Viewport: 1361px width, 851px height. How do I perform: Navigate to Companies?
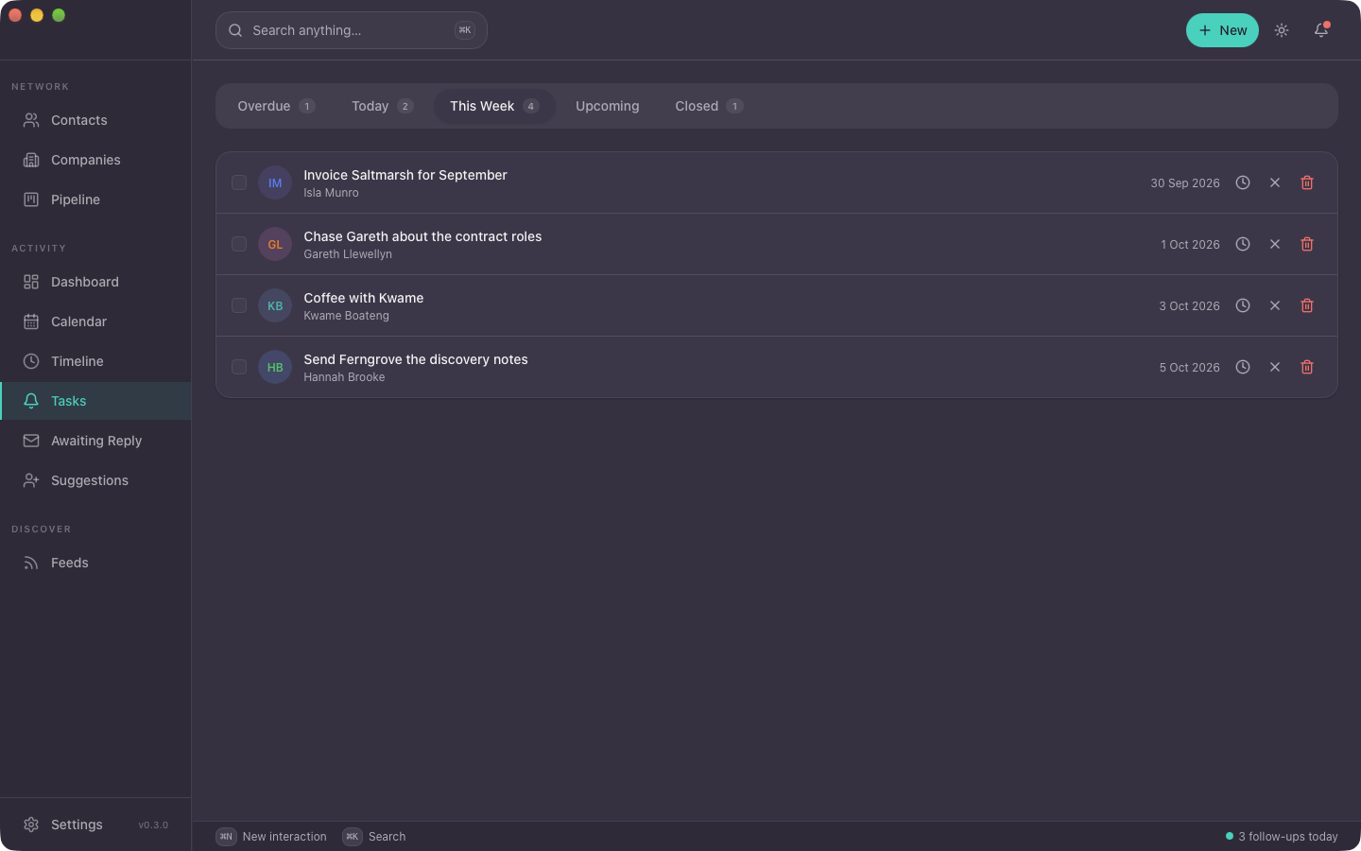tap(95, 160)
